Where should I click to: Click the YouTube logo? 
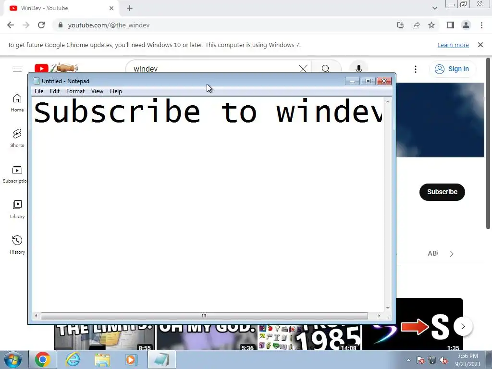(41, 68)
